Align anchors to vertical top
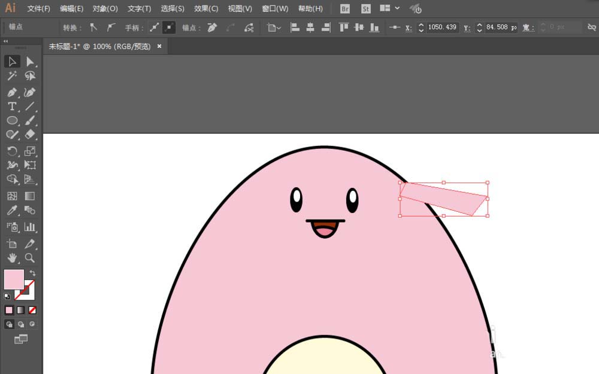The image size is (599, 374). coord(344,27)
